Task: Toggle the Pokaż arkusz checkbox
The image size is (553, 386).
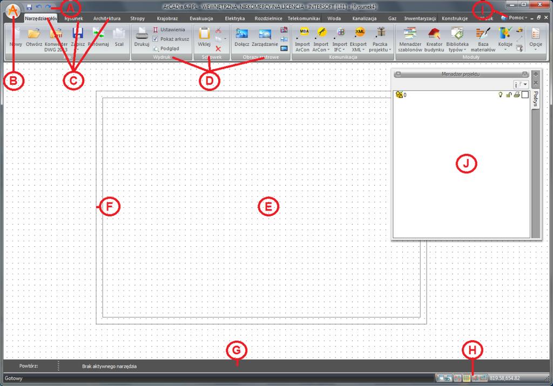Action: pyautogui.click(x=155, y=39)
